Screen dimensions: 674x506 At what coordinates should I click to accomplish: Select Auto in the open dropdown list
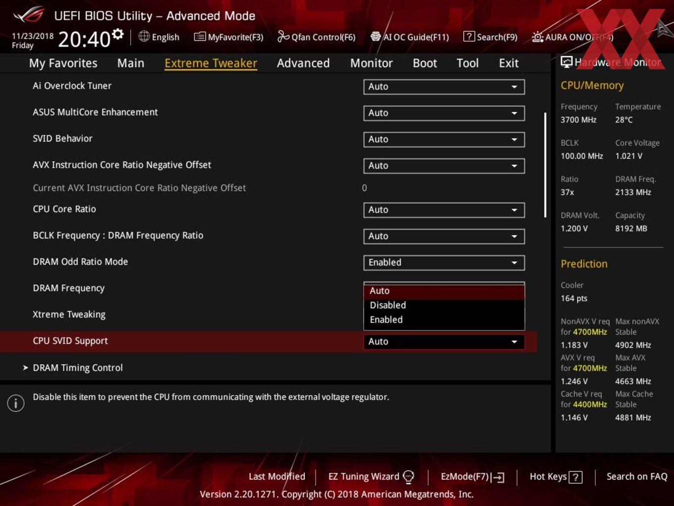(444, 291)
